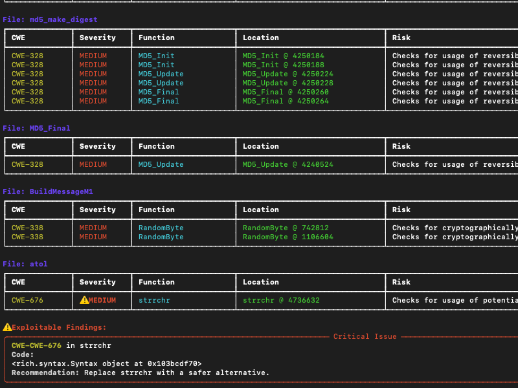Click the 'File: BuildMessageM1' heading

(48, 191)
